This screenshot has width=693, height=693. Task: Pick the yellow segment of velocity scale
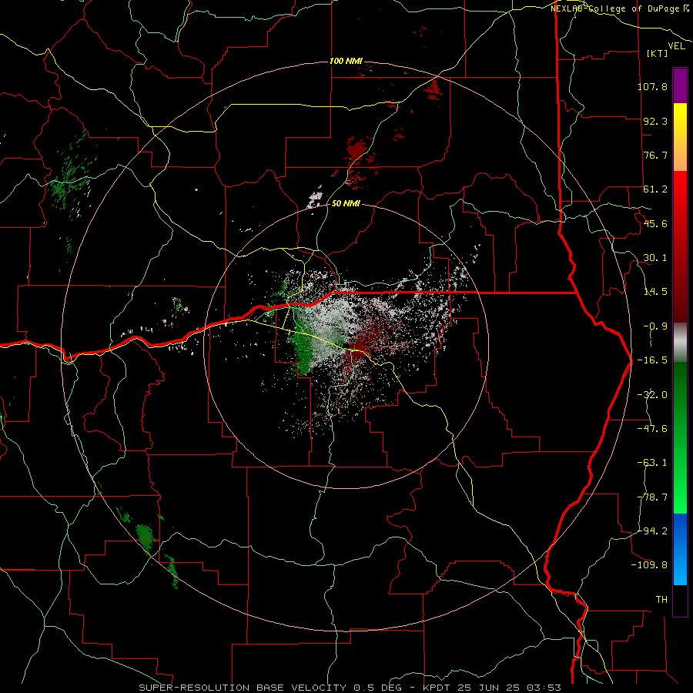[x=680, y=137]
